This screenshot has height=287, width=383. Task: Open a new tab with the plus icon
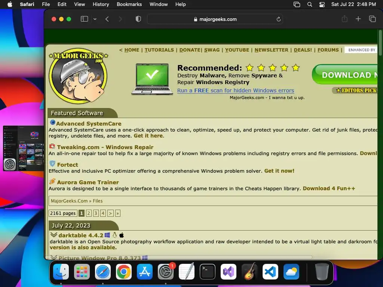358,19
